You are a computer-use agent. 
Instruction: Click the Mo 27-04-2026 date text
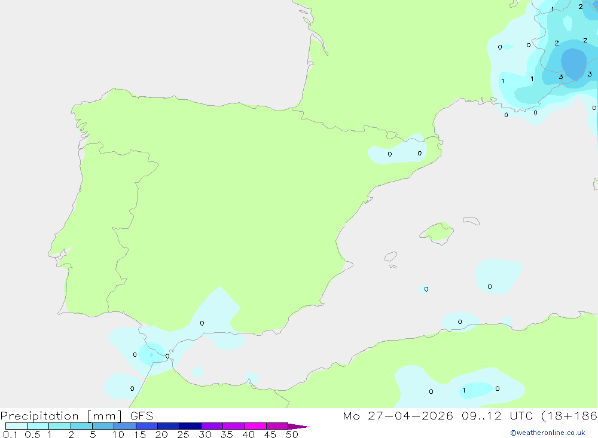tap(398, 415)
